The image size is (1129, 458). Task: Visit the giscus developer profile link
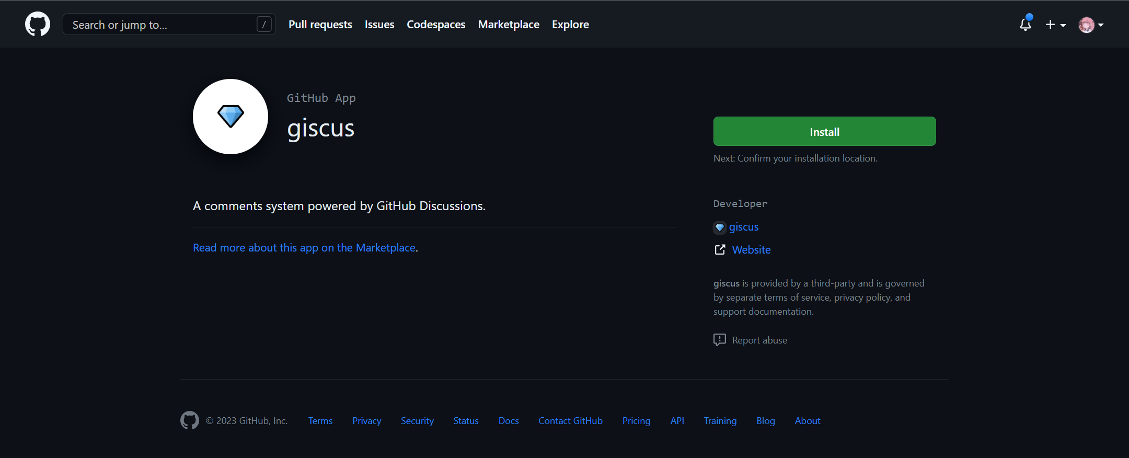743,227
